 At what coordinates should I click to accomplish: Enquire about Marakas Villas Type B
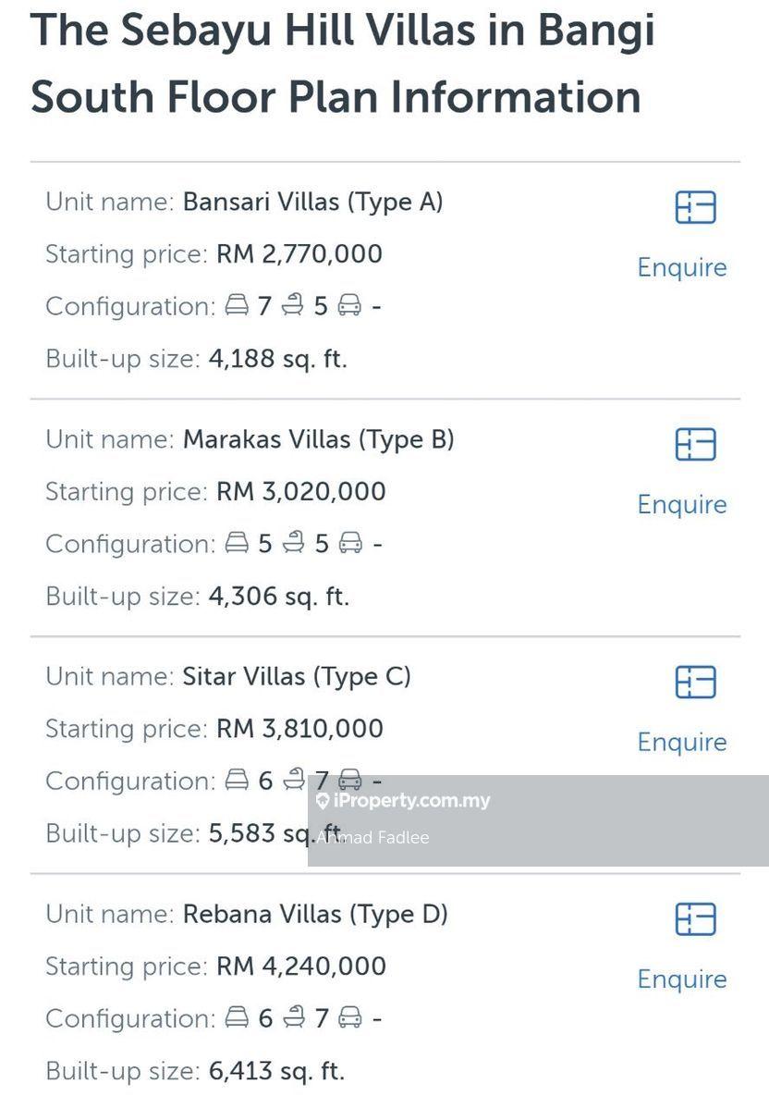(682, 505)
